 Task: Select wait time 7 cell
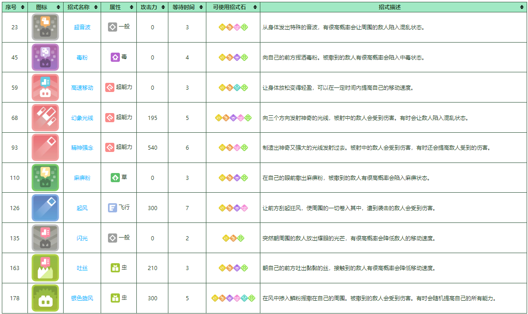pos(187,208)
